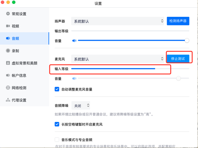The width and height of the screenshot is (198, 148).
Task: Click the globe icon for 网络检测
Action: [8, 88]
